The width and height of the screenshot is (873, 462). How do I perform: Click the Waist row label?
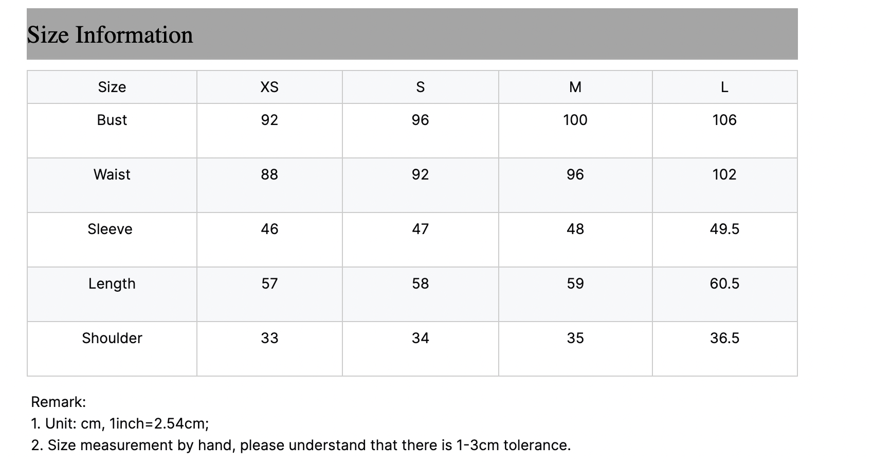112,174
